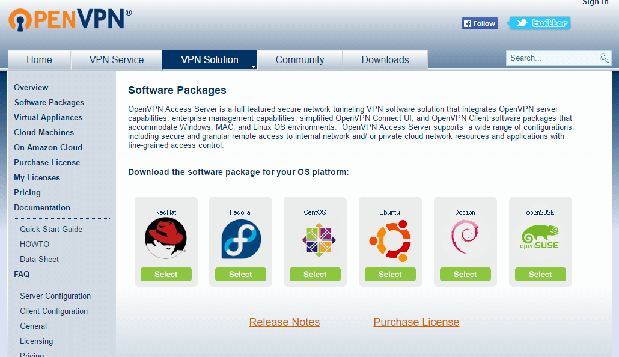Click the CentOS logo icon

point(319,240)
